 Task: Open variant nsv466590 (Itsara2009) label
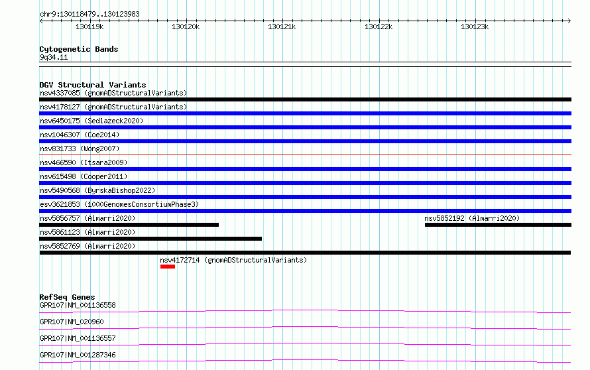tap(84, 162)
